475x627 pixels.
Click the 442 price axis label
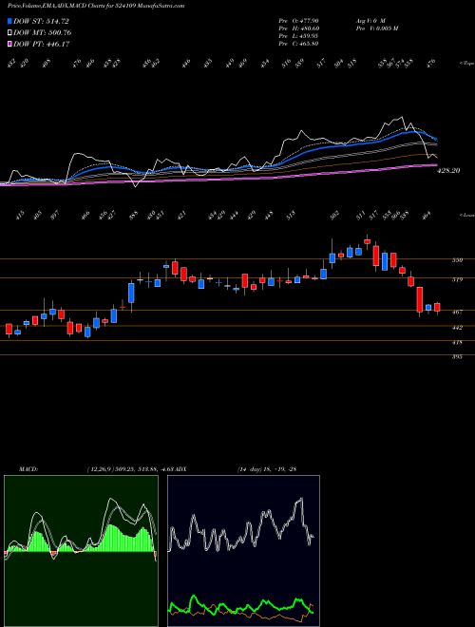coord(457,328)
